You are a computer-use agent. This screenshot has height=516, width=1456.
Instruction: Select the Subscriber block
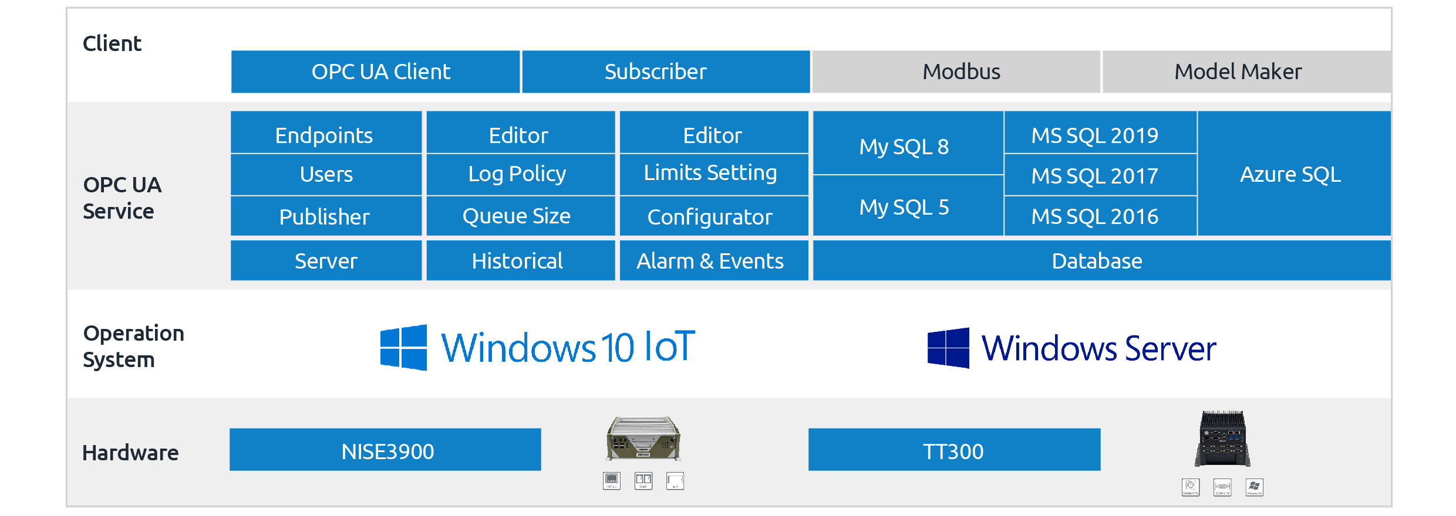click(x=666, y=72)
